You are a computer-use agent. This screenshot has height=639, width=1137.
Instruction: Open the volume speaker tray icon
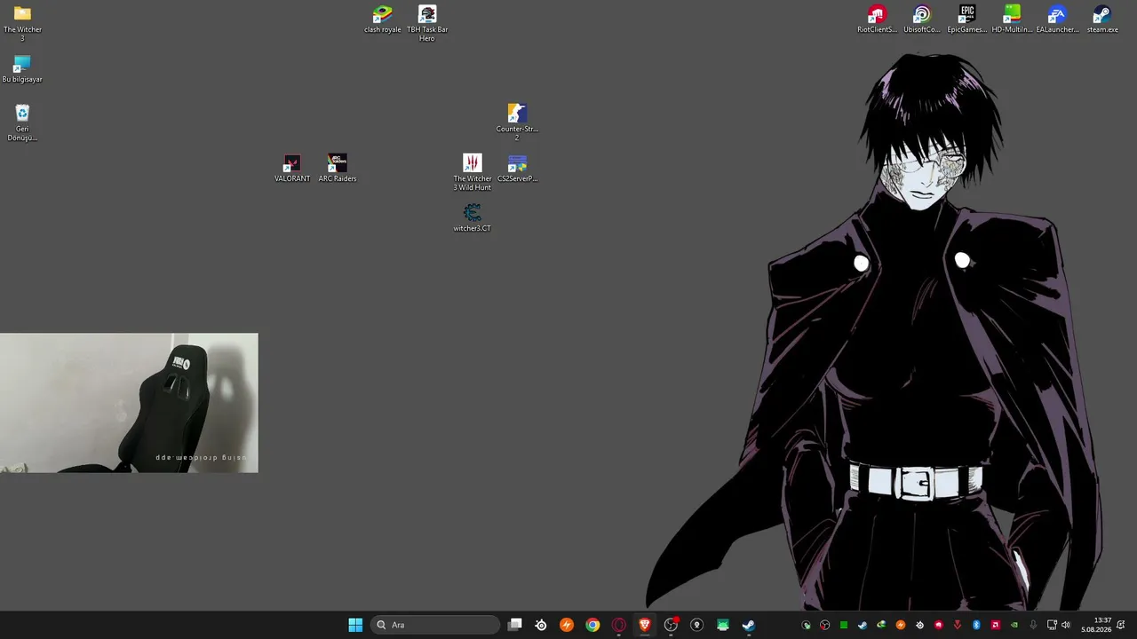click(1066, 625)
